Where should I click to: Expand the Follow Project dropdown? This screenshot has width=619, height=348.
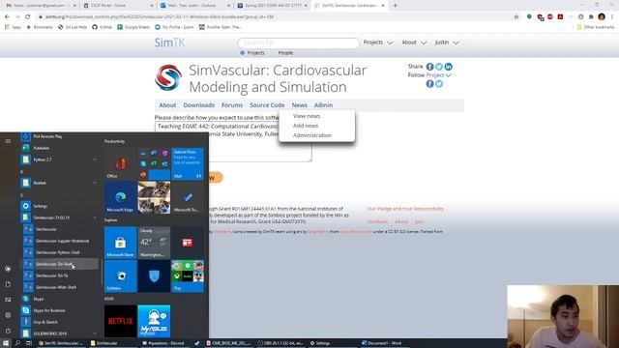pos(438,75)
